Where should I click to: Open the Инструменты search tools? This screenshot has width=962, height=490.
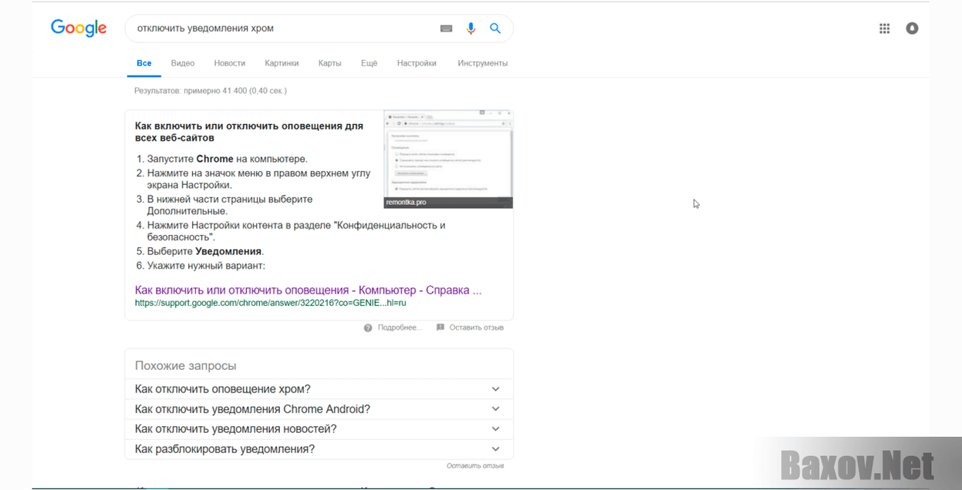click(482, 63)
